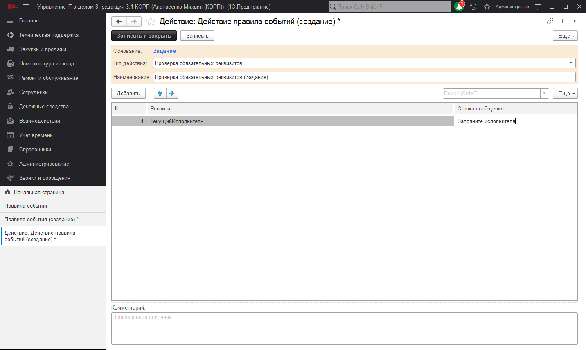586x350 pixels.
Task: Go to Начальная страница tab
Action: pos(39,192)
